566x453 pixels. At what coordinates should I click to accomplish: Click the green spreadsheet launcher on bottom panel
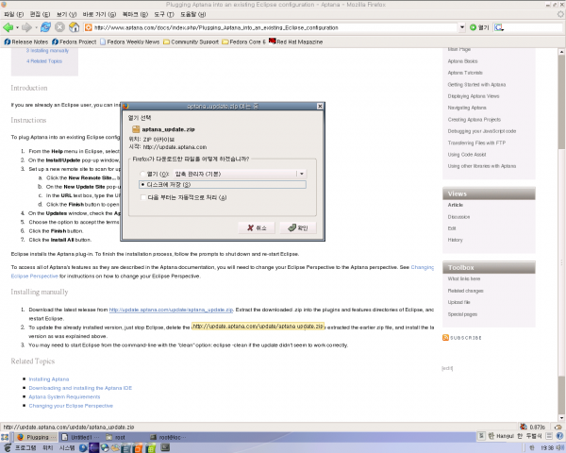[x=151, y=448]
